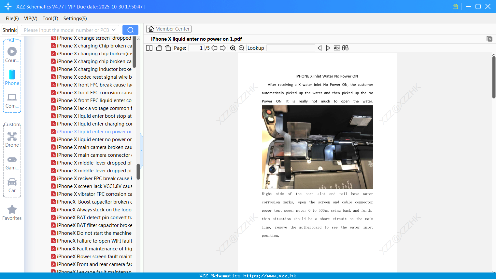Open 'iPhoneX Boost capacitor broken' file

coord(92,202)
